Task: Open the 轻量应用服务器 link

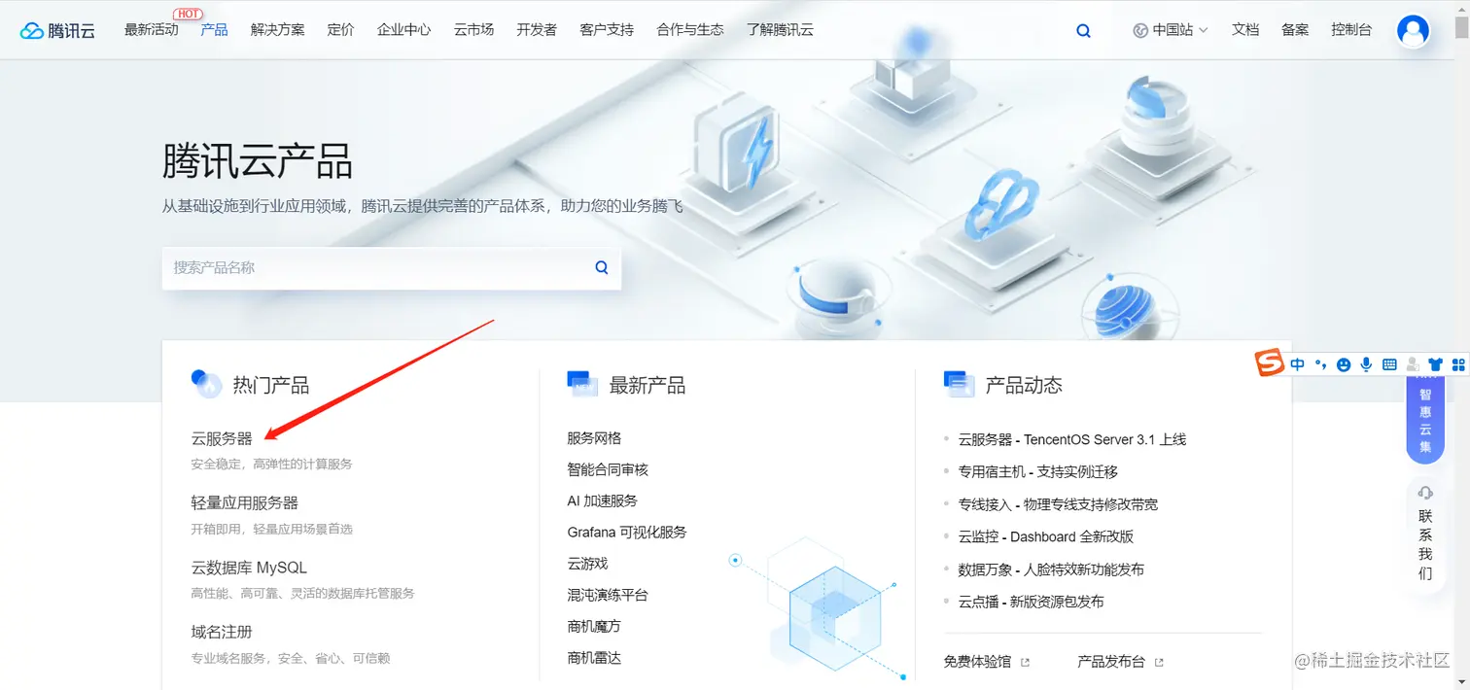Action: point(245,502)
